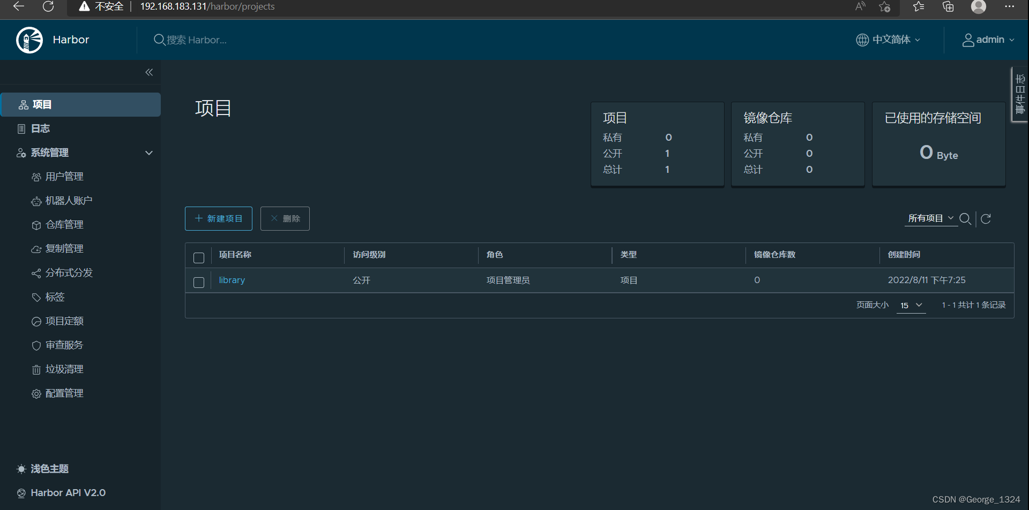This screenshot has height=510, width=1029.
Task: Click the 1 - 1 共计 1 条记录 text
Action: tap(973, 305)
